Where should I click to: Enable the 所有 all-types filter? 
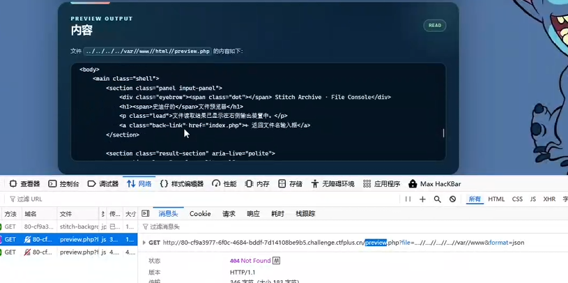click(x=475, y=199)
